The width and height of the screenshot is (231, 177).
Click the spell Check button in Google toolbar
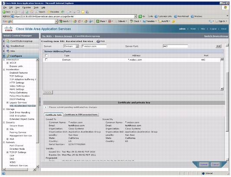point(136,21)
